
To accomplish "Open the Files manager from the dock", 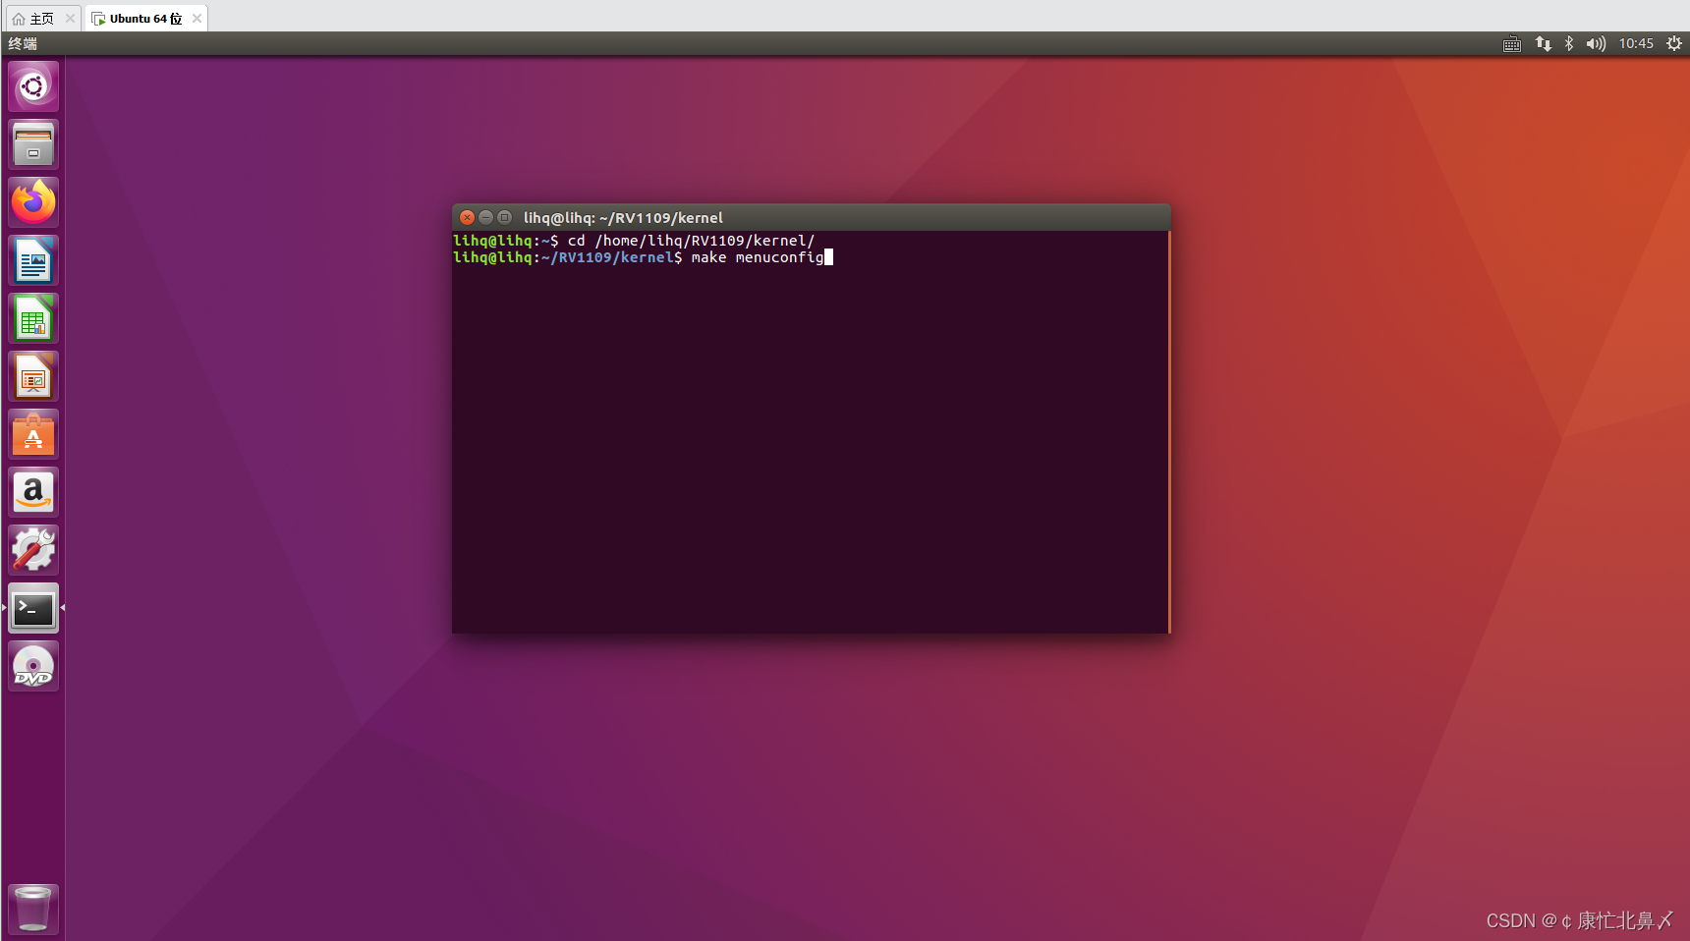I will (x=33, y=144).
